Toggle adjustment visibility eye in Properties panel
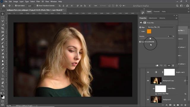The width and height of the screenshot is (190, 107). [169, 65]
